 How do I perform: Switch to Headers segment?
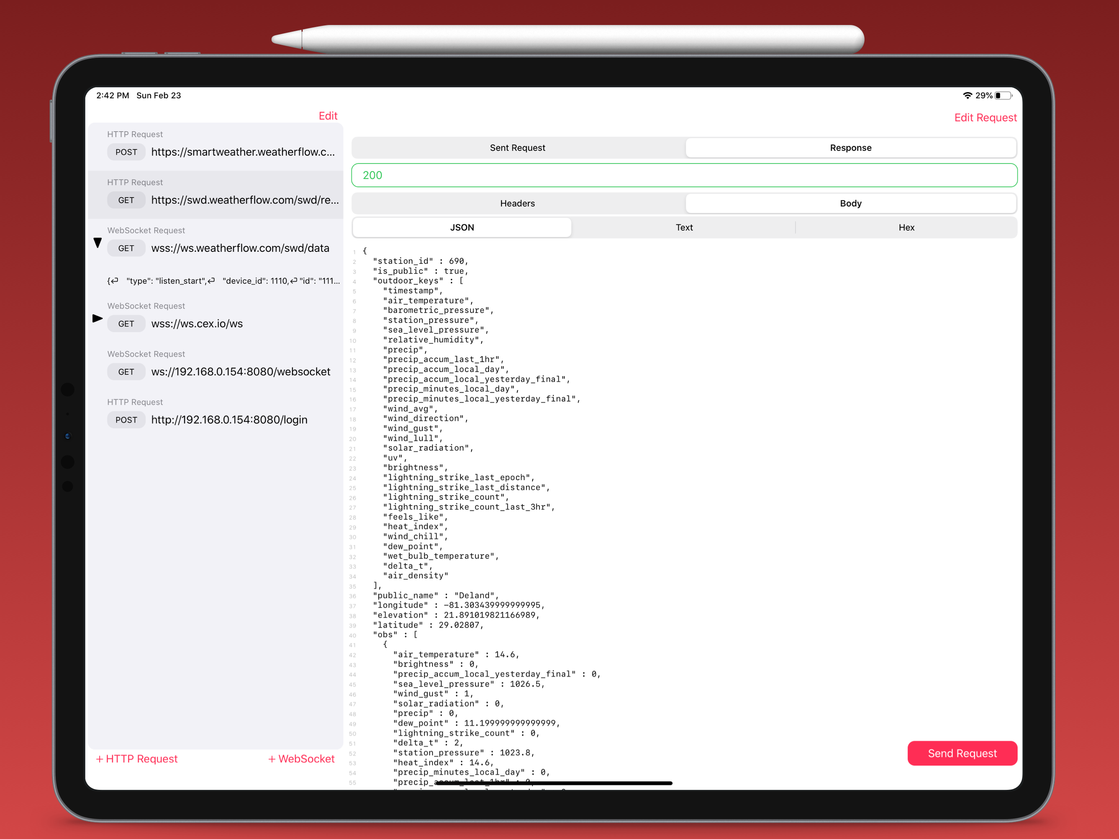point(517,204)
